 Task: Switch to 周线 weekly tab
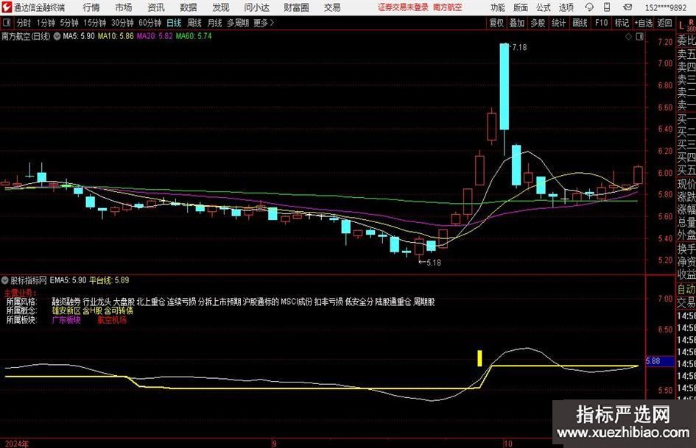194,23
